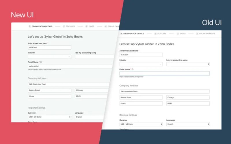Image resolution: width=231 pixels, height=144 pixels.
Task: Click 'Company Address' heading in Old UI
Action: tap(128, 86)
